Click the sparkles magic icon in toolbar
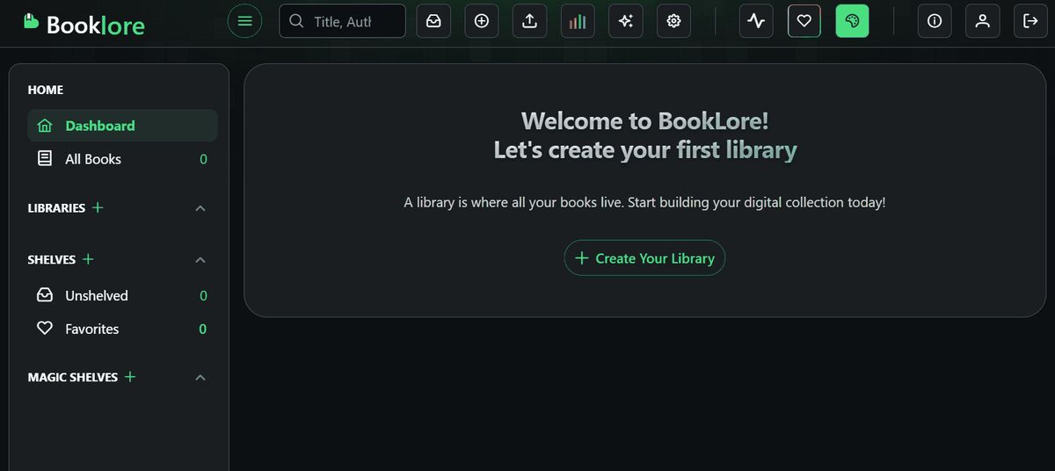The width and height of the screenshot is (1055, 471). [x=626, y=21]
